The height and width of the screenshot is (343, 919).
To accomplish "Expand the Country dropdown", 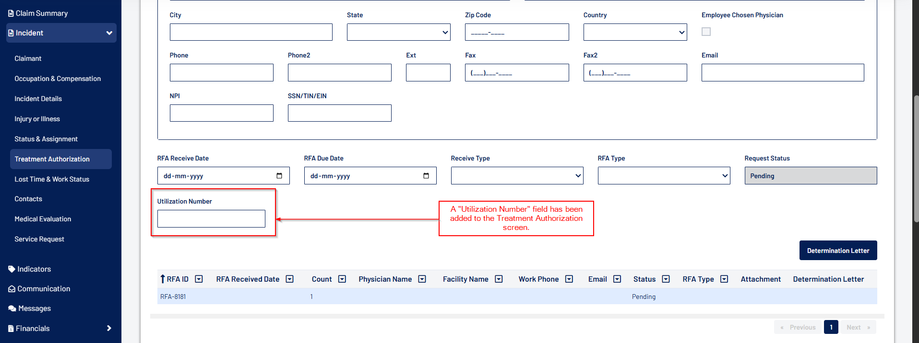I will coord(635,32).
